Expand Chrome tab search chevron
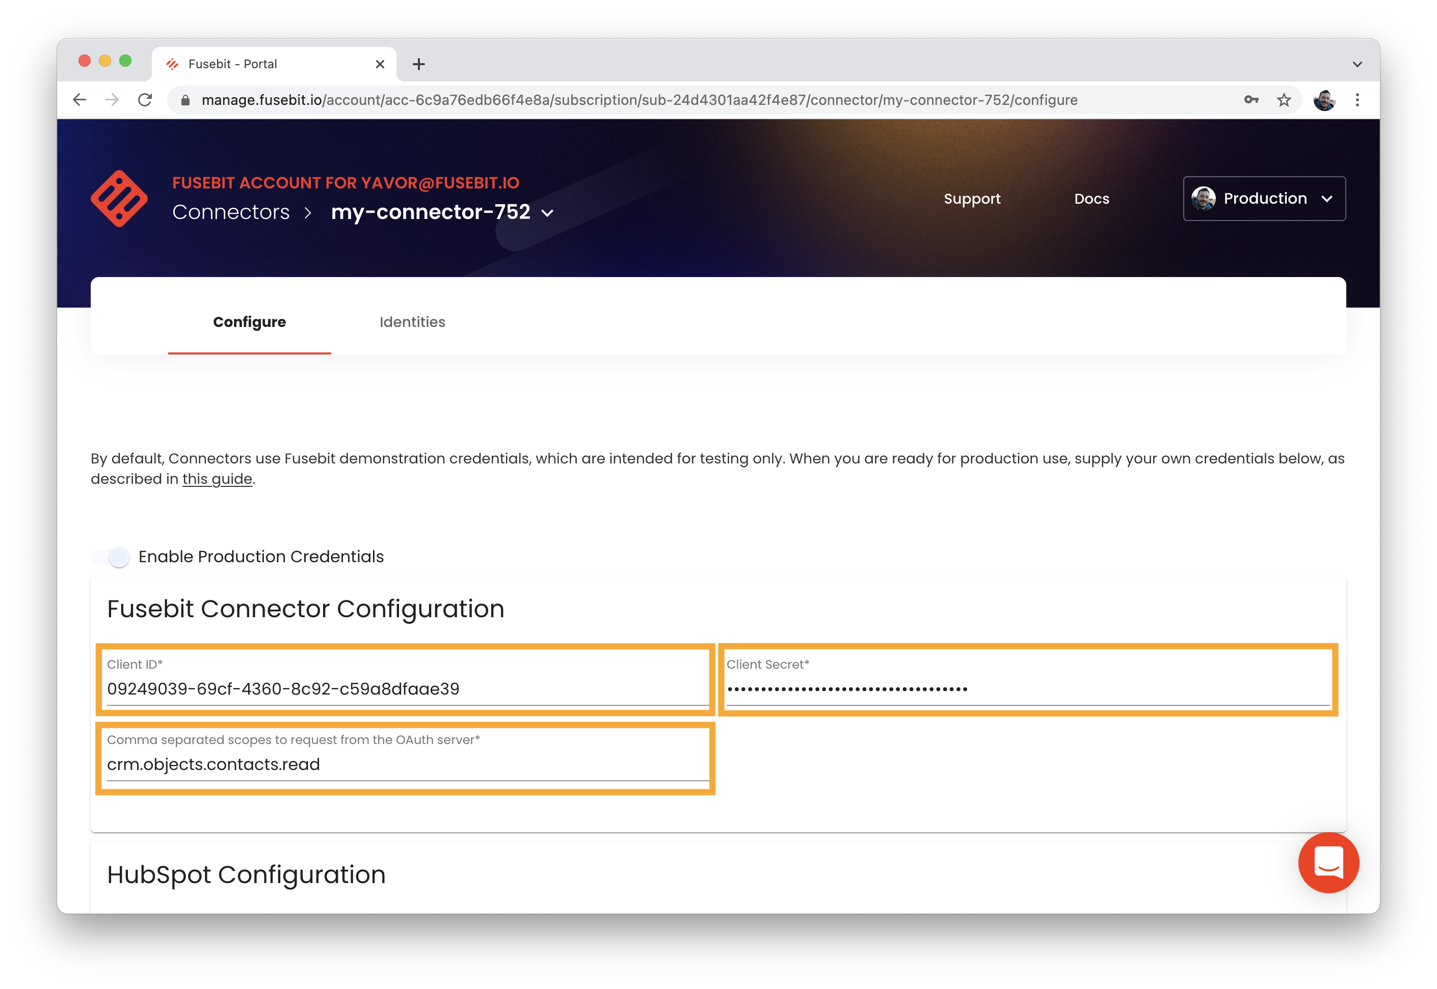The image size is (1437, 989). point(1357,64)
